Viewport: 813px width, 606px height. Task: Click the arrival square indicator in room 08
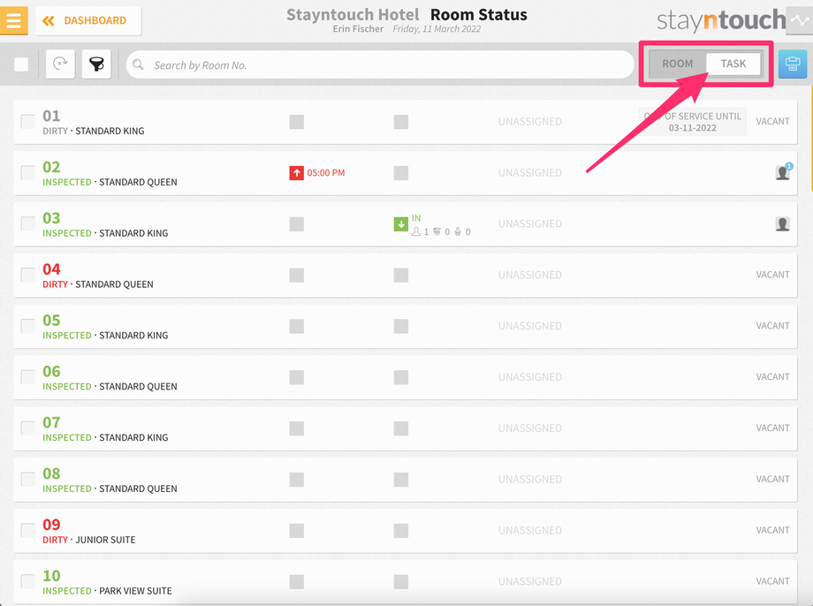(401, 479)
